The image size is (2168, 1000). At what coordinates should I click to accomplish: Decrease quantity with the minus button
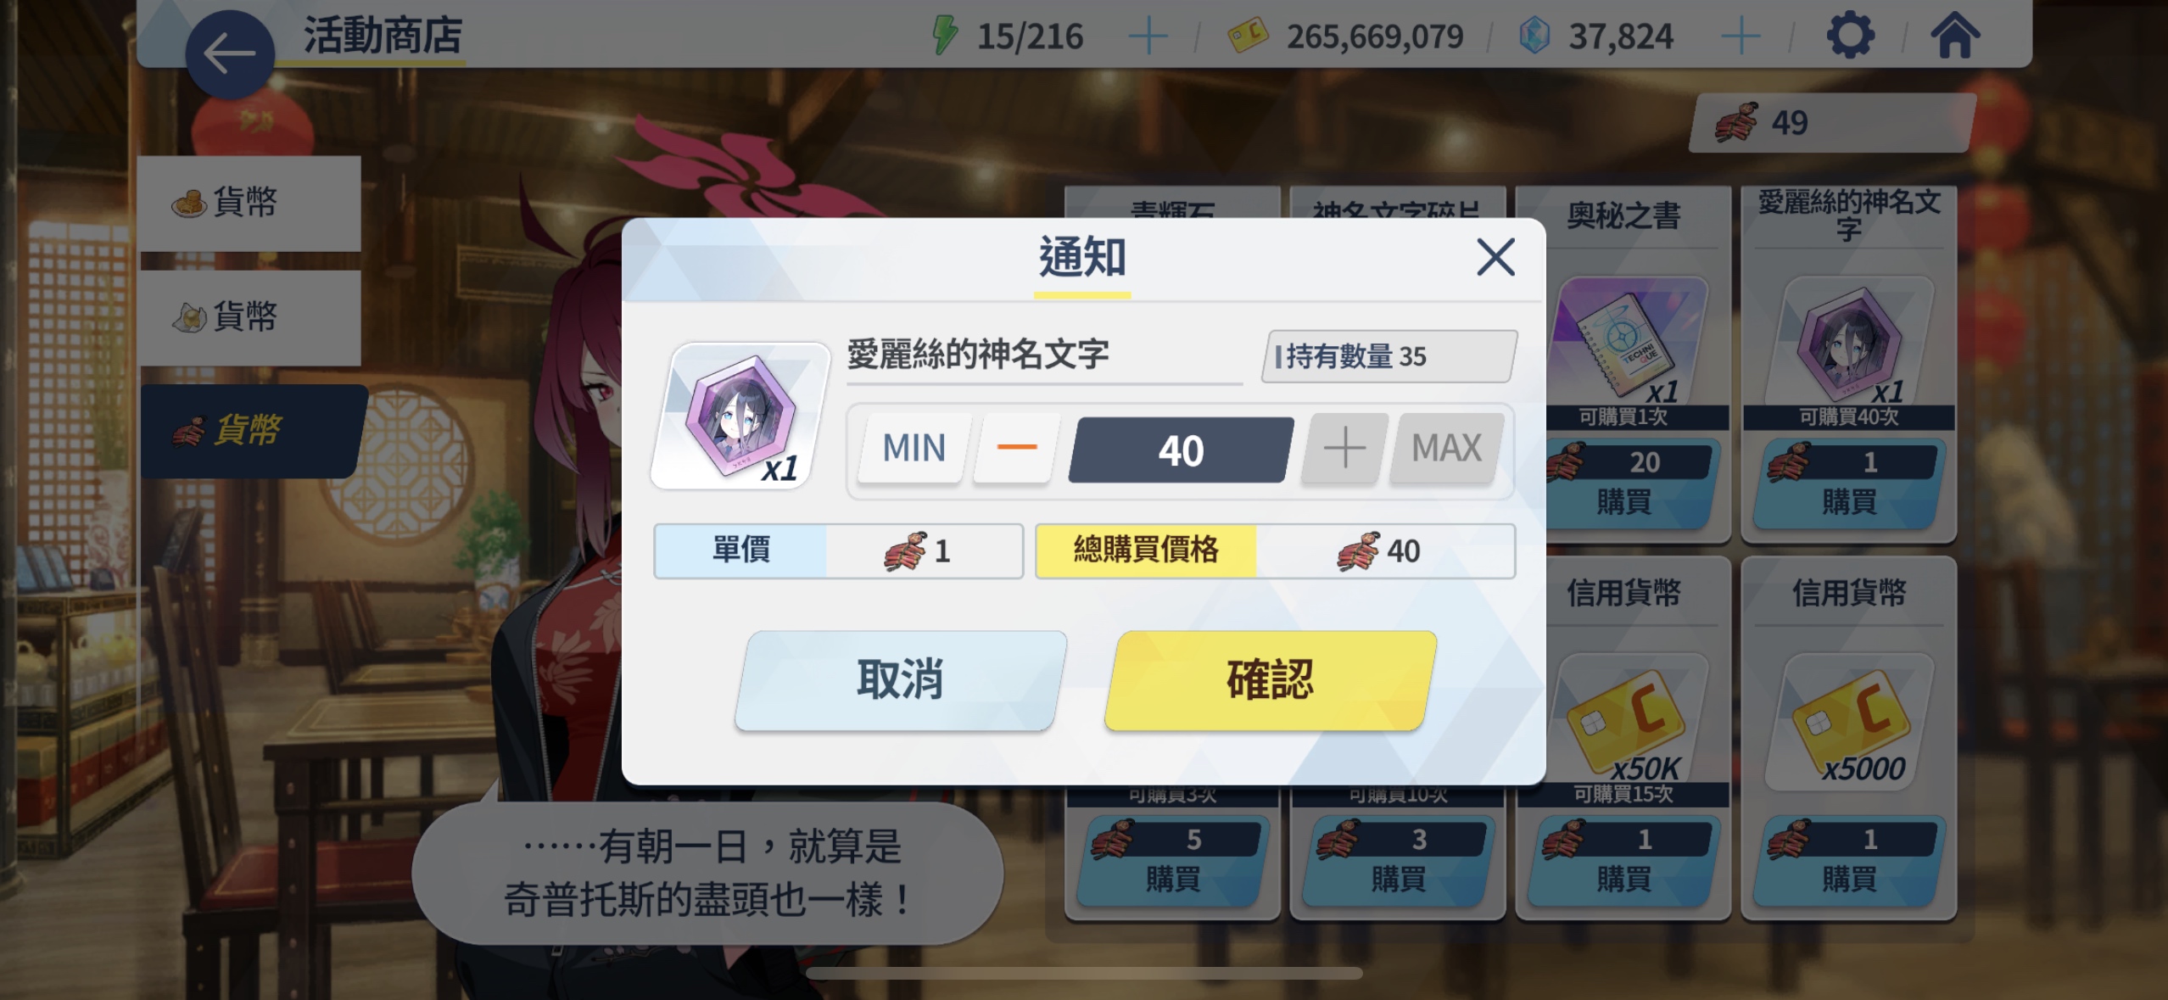(1016, 448)
